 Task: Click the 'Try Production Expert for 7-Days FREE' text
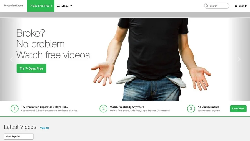tap(45, 107)
